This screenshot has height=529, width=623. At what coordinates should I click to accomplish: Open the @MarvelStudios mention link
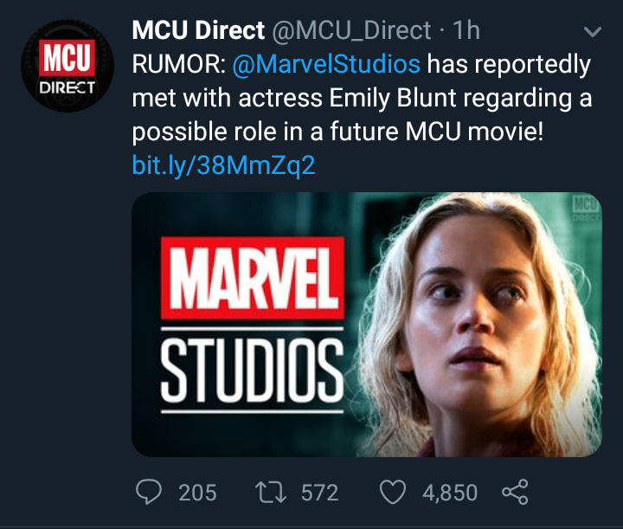327,64
